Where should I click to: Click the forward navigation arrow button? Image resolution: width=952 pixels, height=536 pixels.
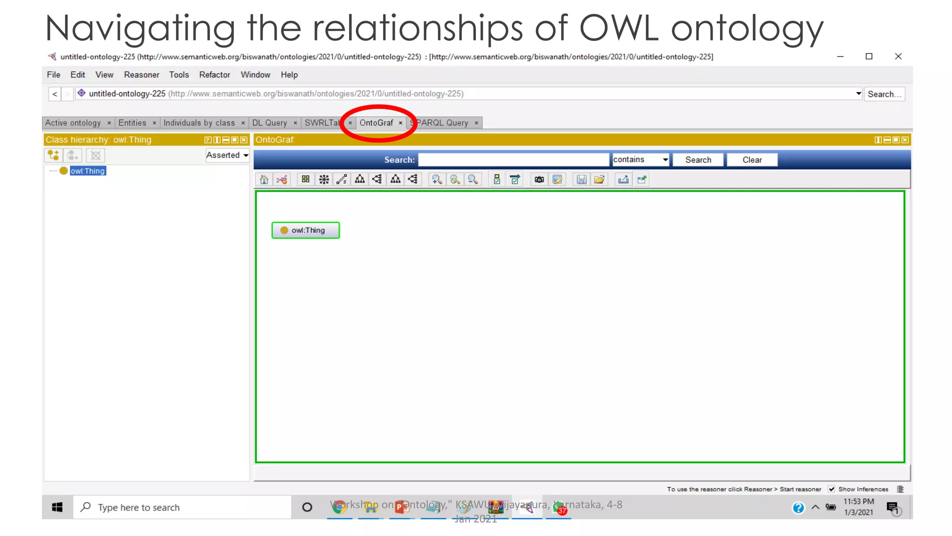[67, 94]
